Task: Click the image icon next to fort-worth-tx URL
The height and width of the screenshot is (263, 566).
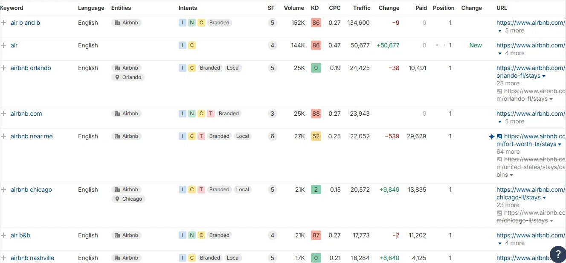Action: [499, 137]
